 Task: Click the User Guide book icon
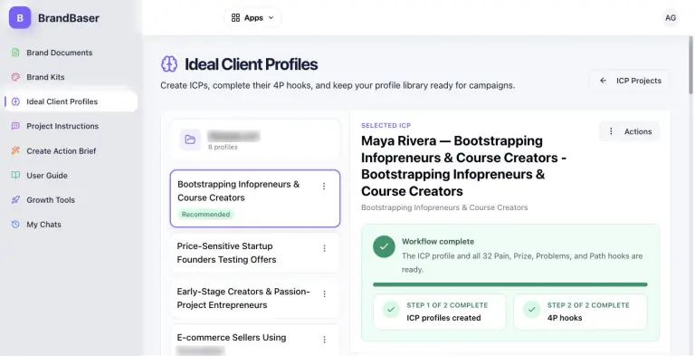[15, 176]
